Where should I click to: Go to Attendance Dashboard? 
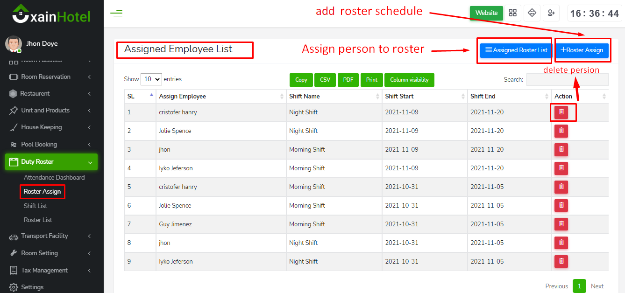pyautogui.click(x=54, y=177)
